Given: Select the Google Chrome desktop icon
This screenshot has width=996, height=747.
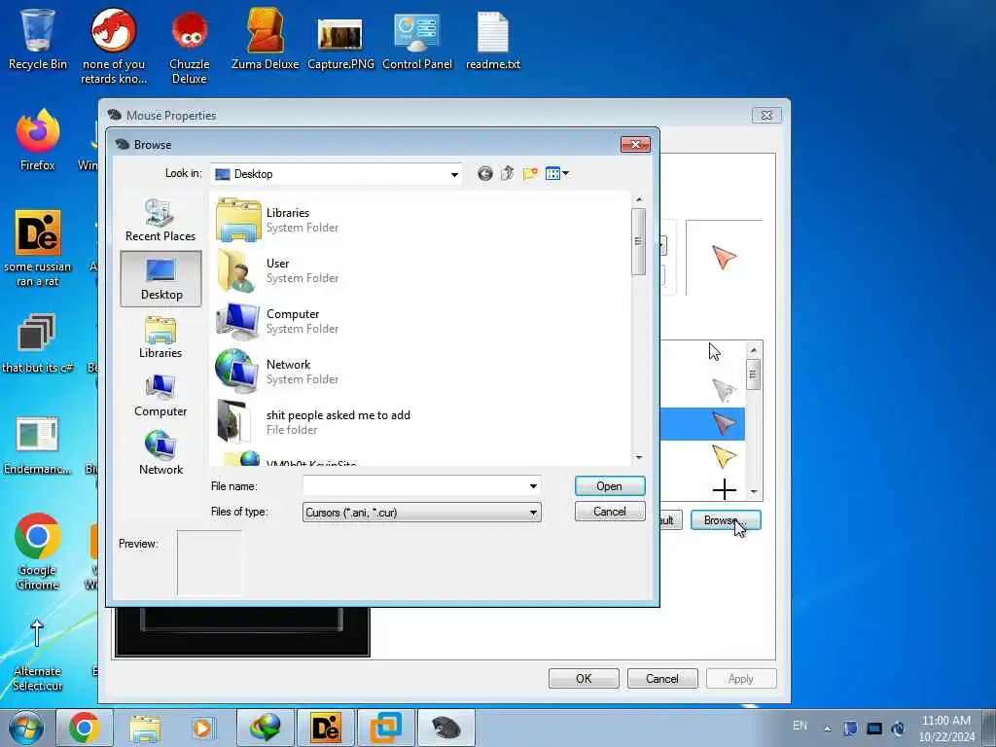Looking at the screenshot, I should click(x=38, y=551).
